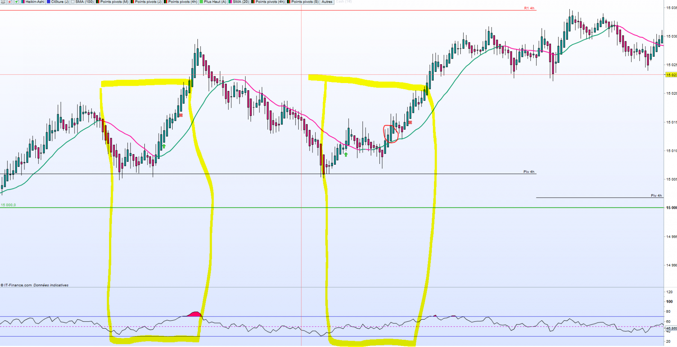Click the IT-Finance.com link text
677x347 pixels.
(18, 285)
